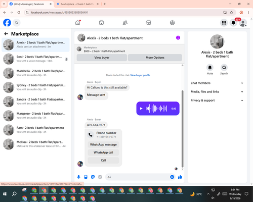Choose a sticker icon in composer

click(x=93, y=177)
